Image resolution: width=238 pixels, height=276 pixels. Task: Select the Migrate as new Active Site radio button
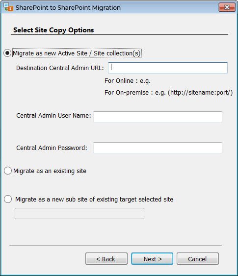coord(7,53)
